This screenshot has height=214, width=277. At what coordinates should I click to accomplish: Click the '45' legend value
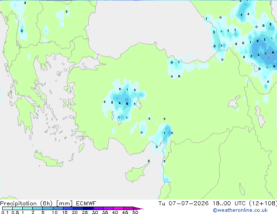pyautogui.click(x=125, y=212)
